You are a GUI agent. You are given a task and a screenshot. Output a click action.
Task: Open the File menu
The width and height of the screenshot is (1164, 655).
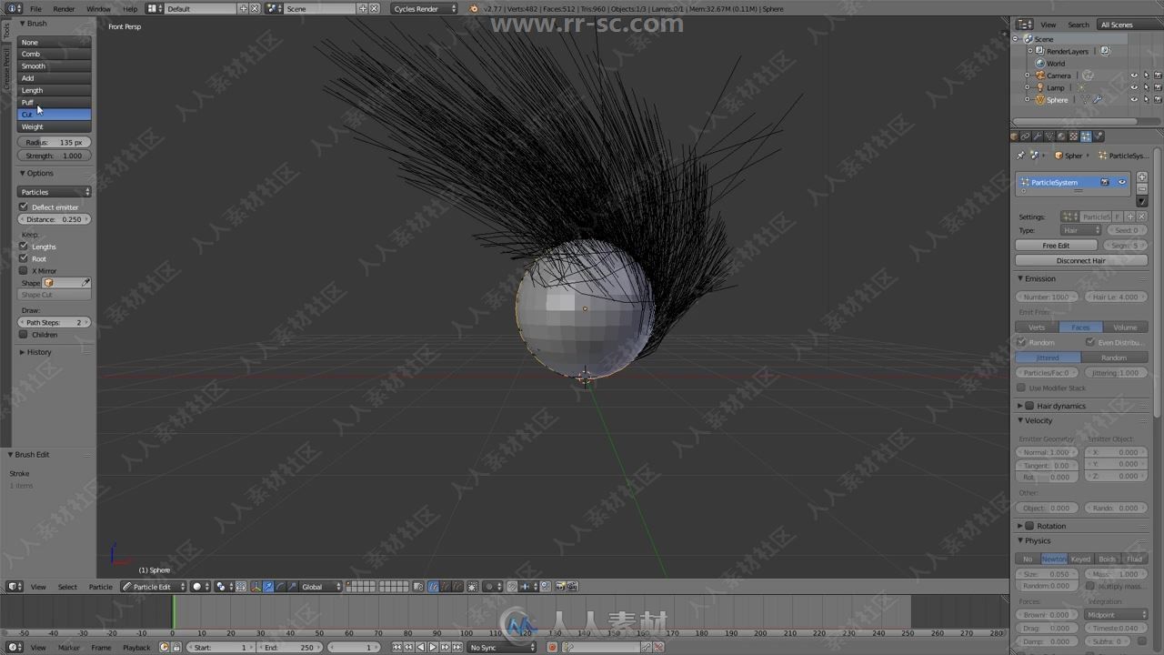36,8
